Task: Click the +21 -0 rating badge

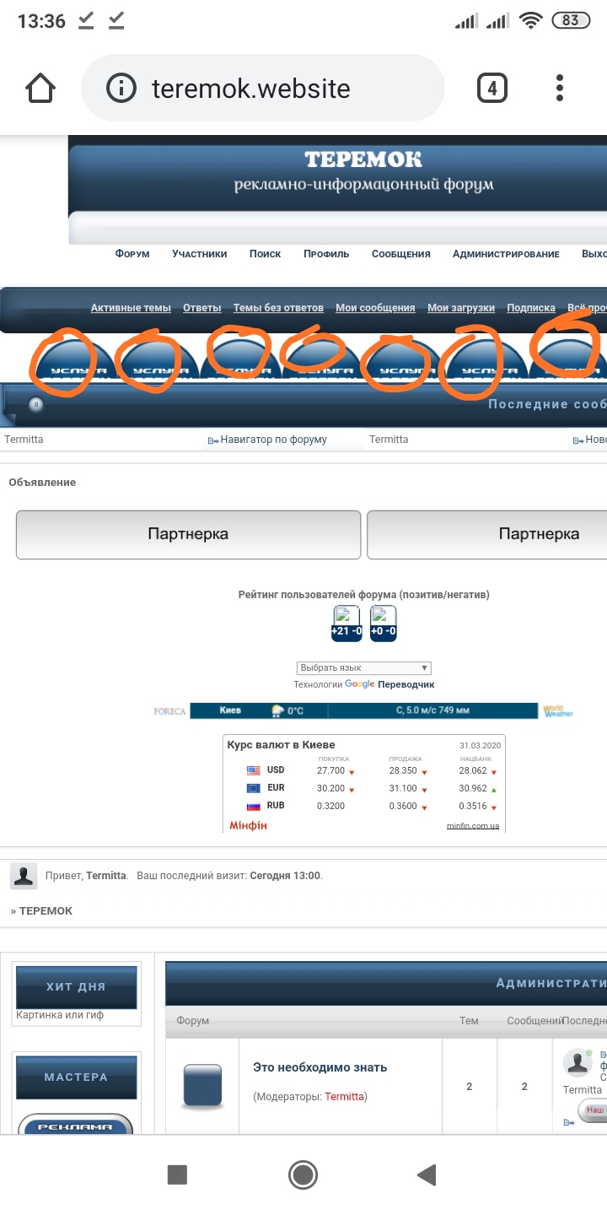Action: point(346,624)
